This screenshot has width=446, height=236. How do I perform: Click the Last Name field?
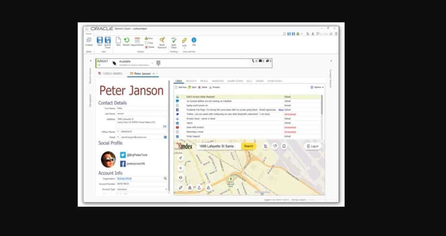[142, 114]
